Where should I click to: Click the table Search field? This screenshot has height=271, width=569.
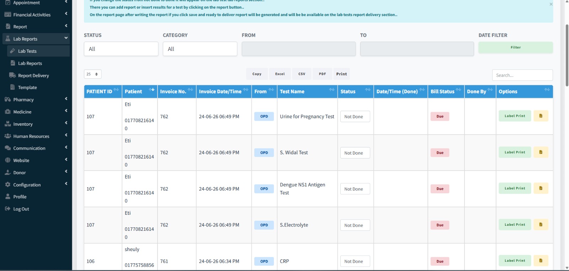522,75
